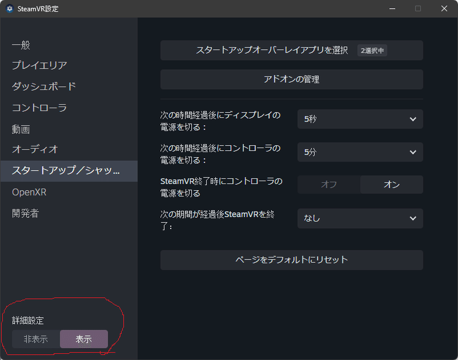Minimize the SteamVR設定 window

(392, 9)
